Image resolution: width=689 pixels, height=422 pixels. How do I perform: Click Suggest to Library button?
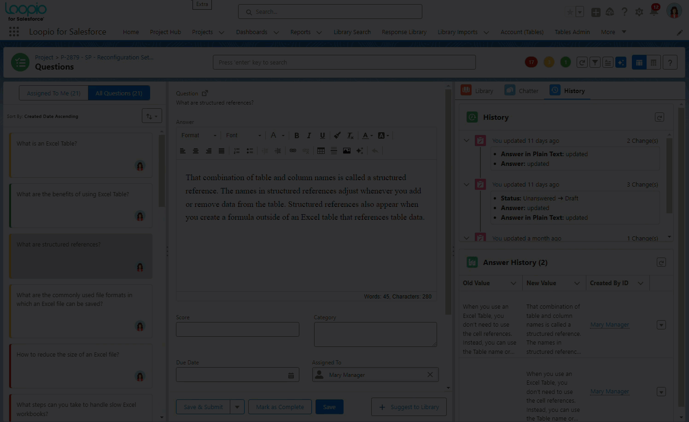pyautogui.click(x=409, y=407)
